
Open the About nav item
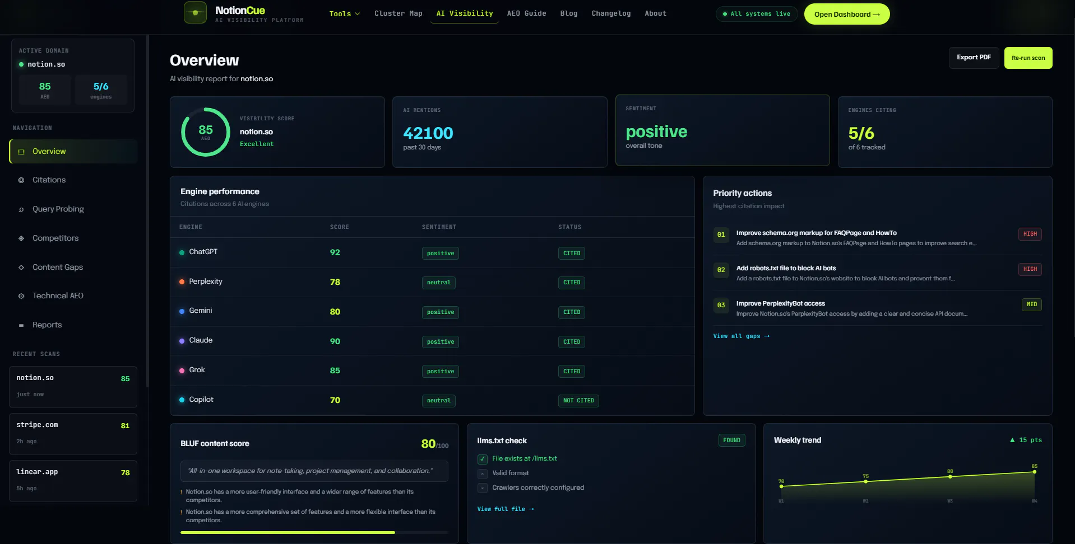(655, 13)
